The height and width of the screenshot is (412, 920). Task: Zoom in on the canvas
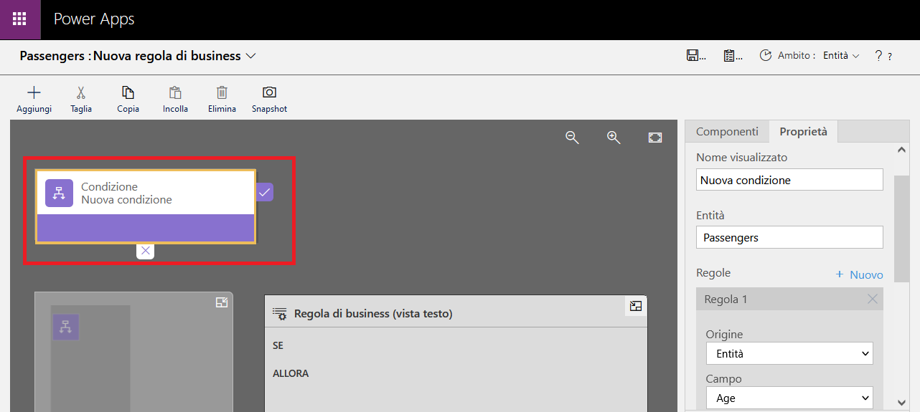tap(614, 138)
